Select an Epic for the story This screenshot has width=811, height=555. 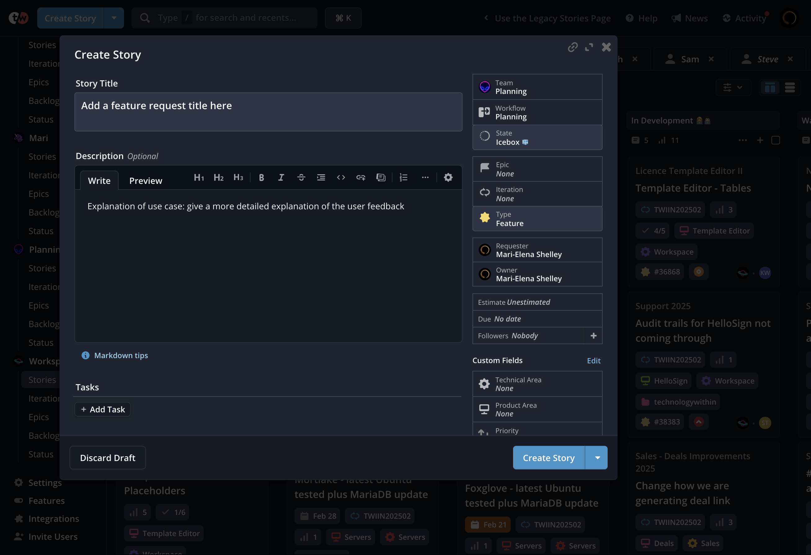coord(537,169)
